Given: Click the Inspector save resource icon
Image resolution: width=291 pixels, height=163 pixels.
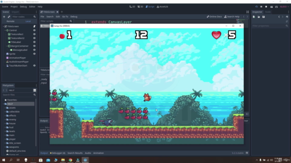Looking at the screenshot, I should click(x=264, y=17).
